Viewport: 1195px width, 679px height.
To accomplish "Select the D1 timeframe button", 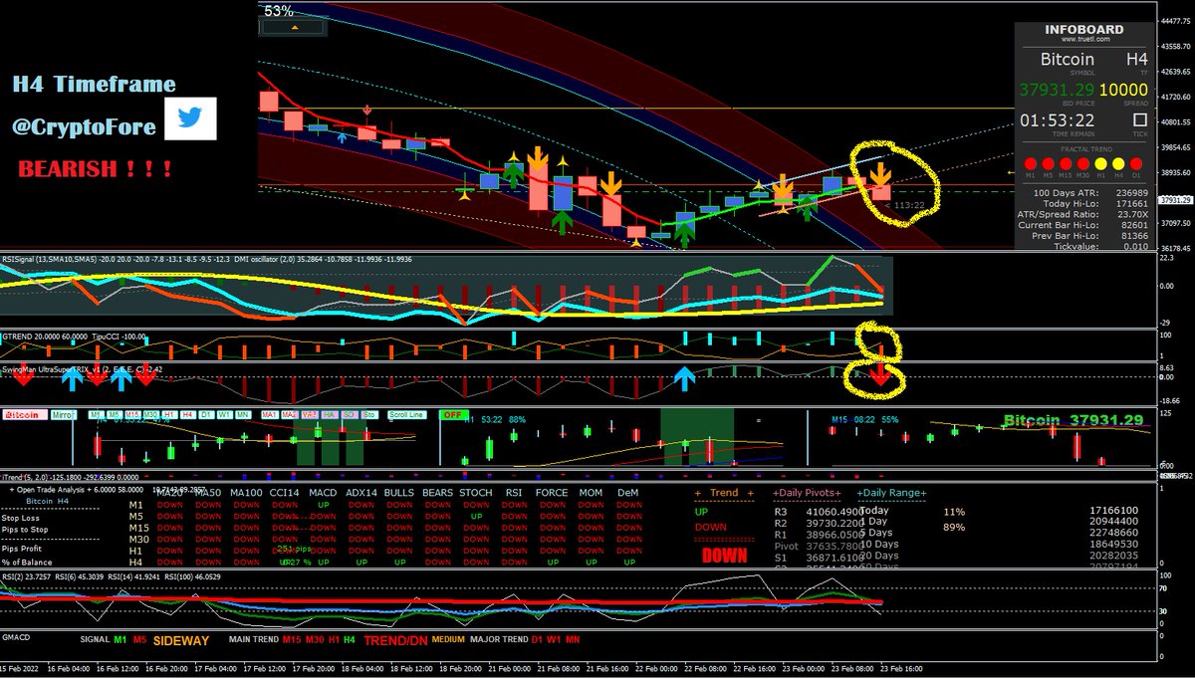I will pos(206,414).
